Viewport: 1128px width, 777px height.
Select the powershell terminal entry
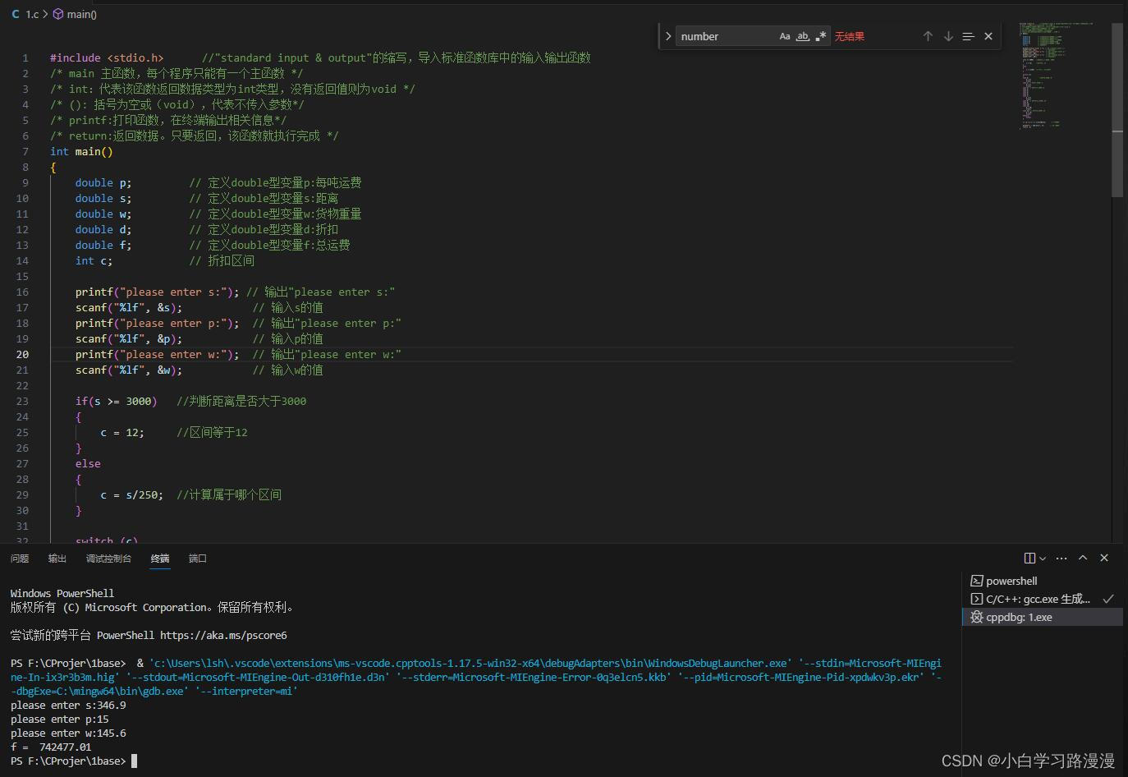[1042, 581]
